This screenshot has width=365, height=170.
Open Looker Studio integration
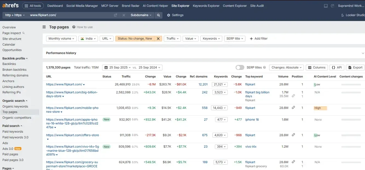pyautogui.click(x=353, y=15)
